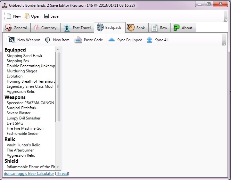The width and height of the screenshot is (231, 180).
Task: Click item list scroll up arrow
Action: point(58,49)
